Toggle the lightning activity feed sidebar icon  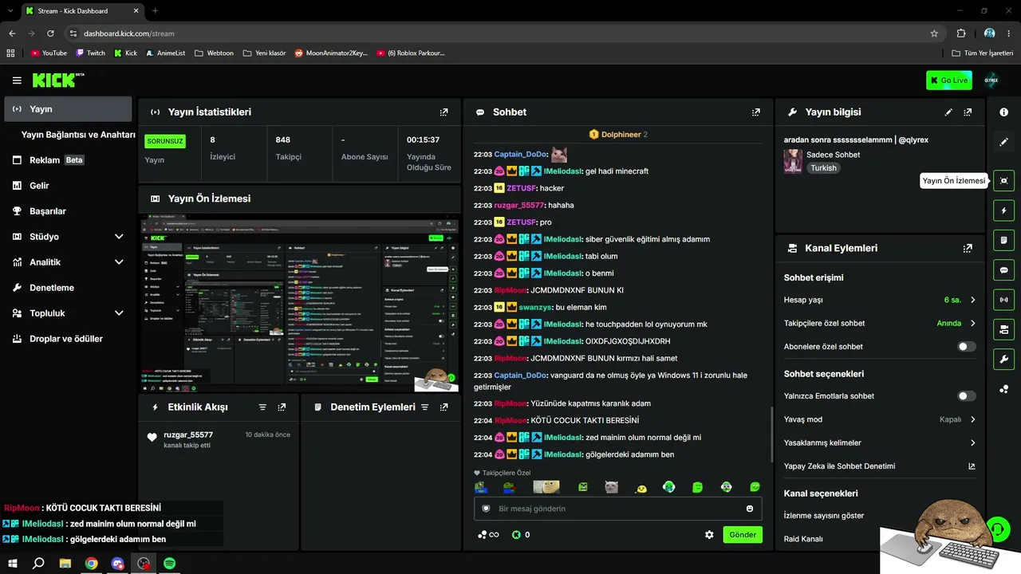1003,210
